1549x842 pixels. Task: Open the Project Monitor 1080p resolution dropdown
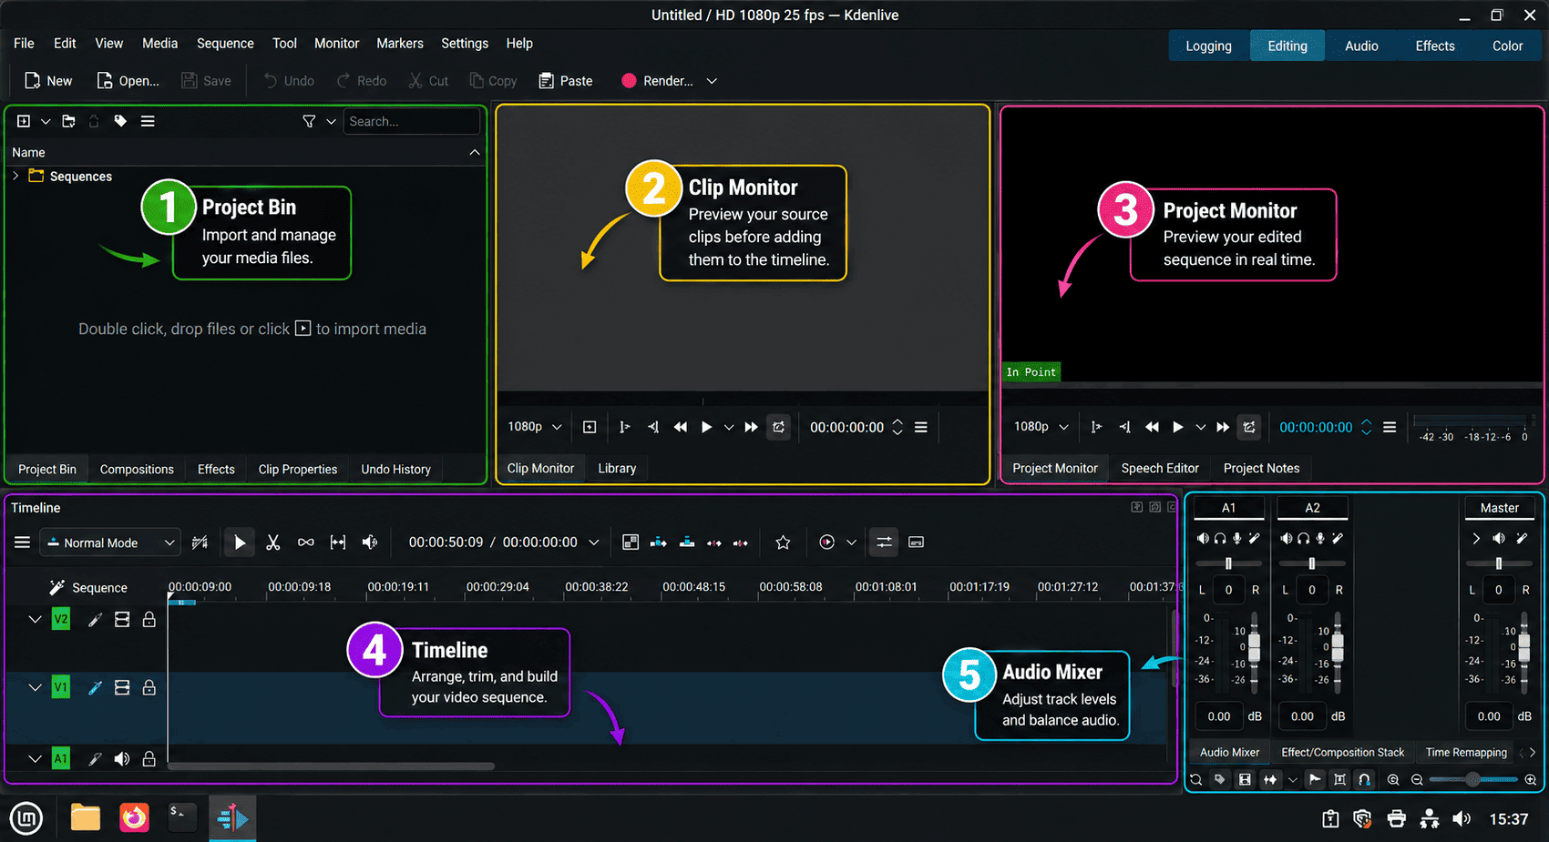click(x=1041, y=427)
